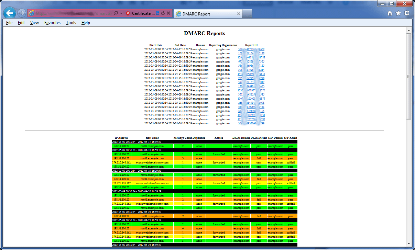Toggle the Compatibility View icon
This screenshot has height=250, width=415.
(x=158, y=13)
